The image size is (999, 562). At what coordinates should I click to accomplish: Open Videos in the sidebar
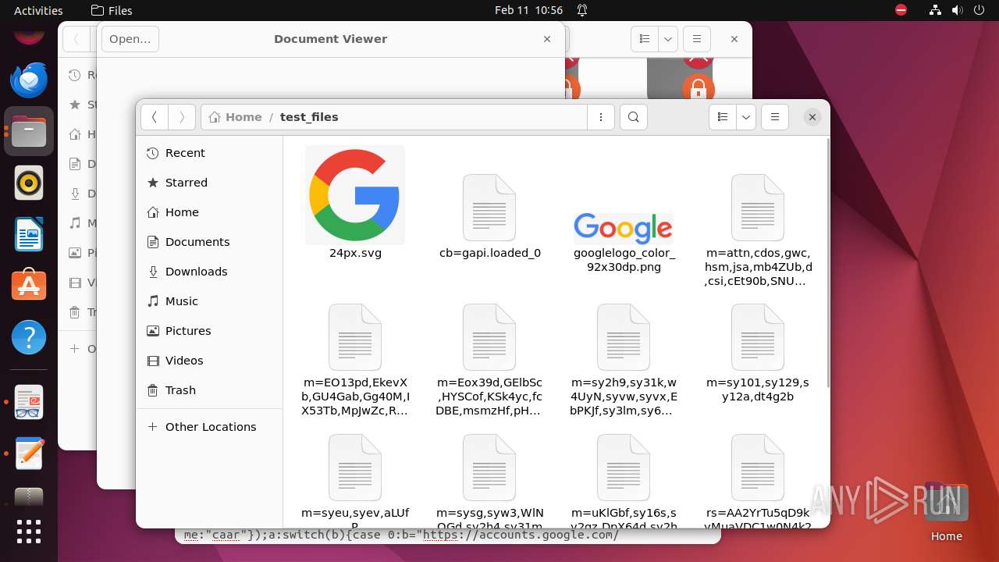point(209,361)
